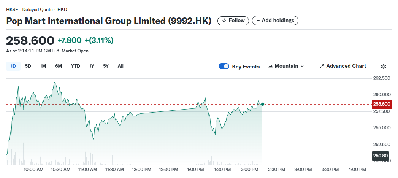
Task: Show the YTD chart range
Action: [76, 66]
